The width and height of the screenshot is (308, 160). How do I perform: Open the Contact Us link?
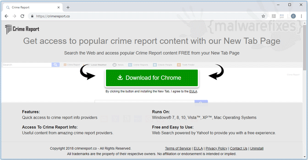(238, 149)
